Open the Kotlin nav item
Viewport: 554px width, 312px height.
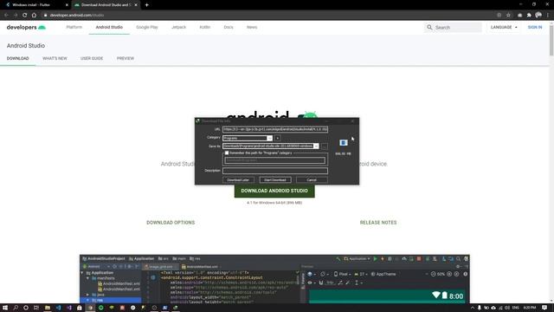pos(205,27)
